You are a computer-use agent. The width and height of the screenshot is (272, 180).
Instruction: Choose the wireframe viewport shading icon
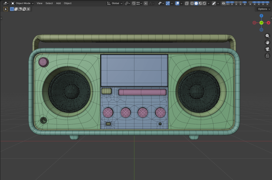point(192,3)
